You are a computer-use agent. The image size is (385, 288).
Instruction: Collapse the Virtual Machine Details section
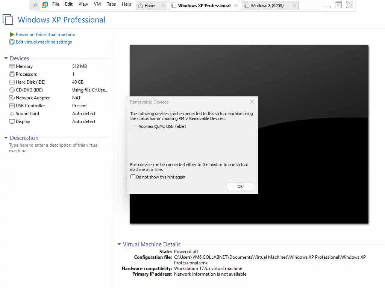pos(119,244)
